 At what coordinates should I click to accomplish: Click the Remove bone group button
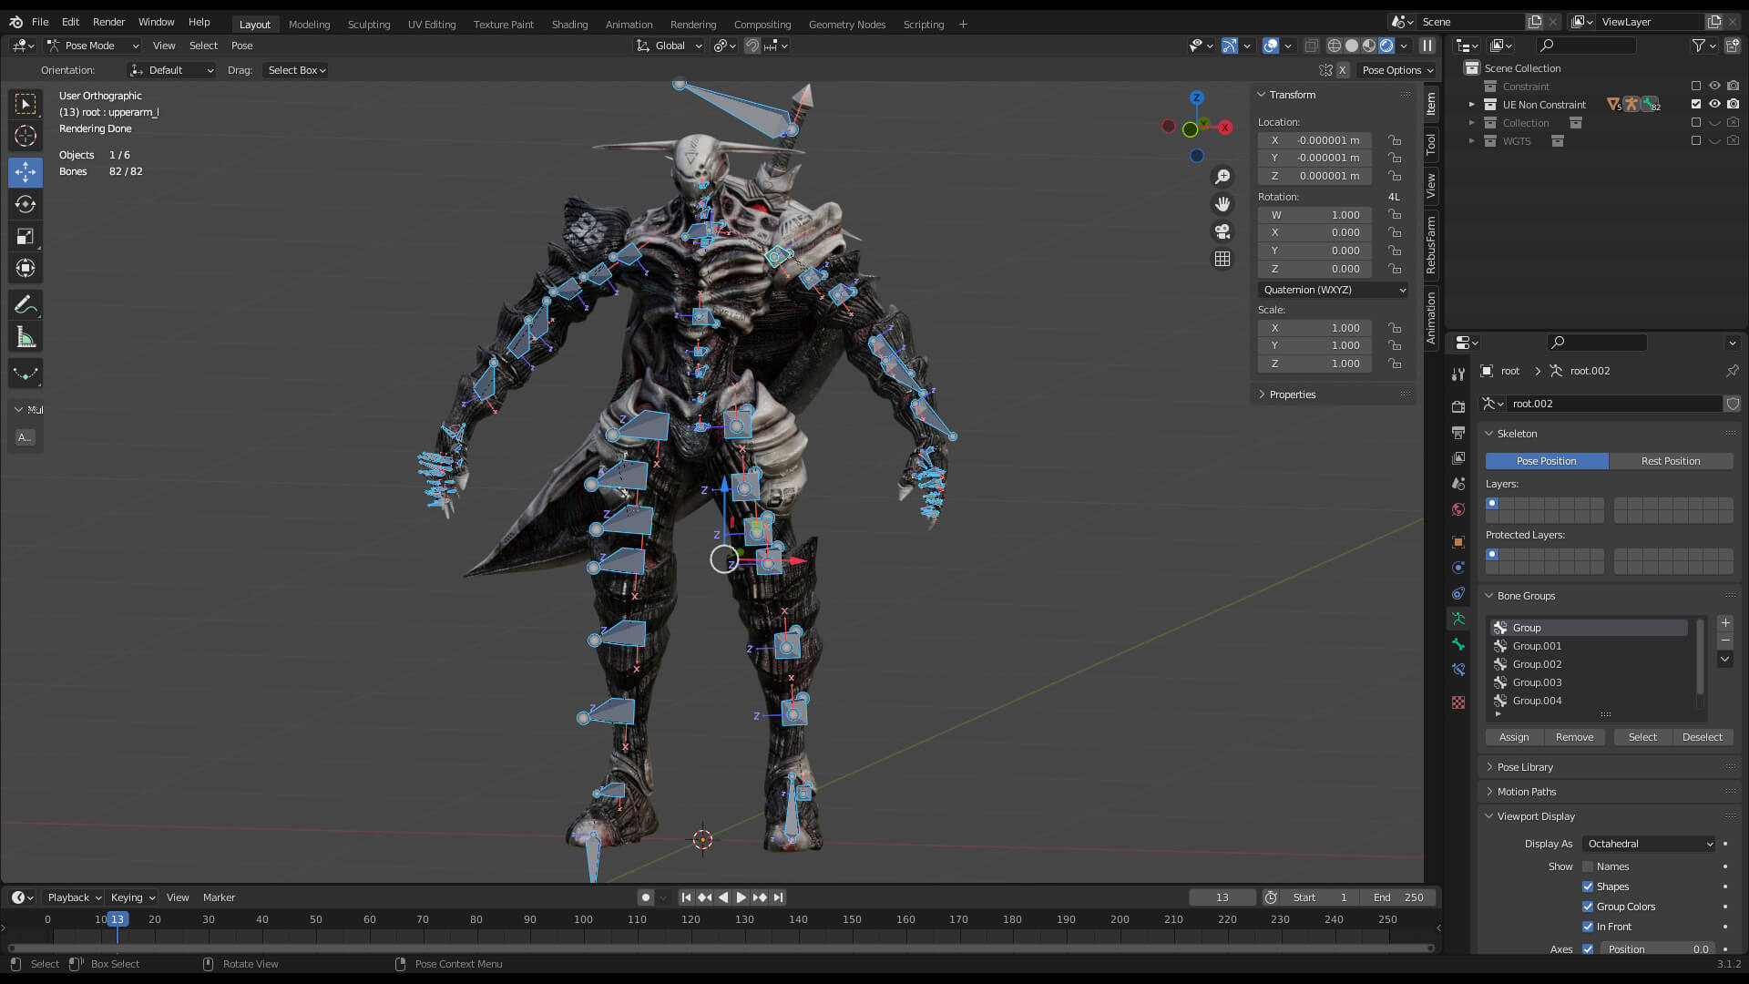(1574, 737)
